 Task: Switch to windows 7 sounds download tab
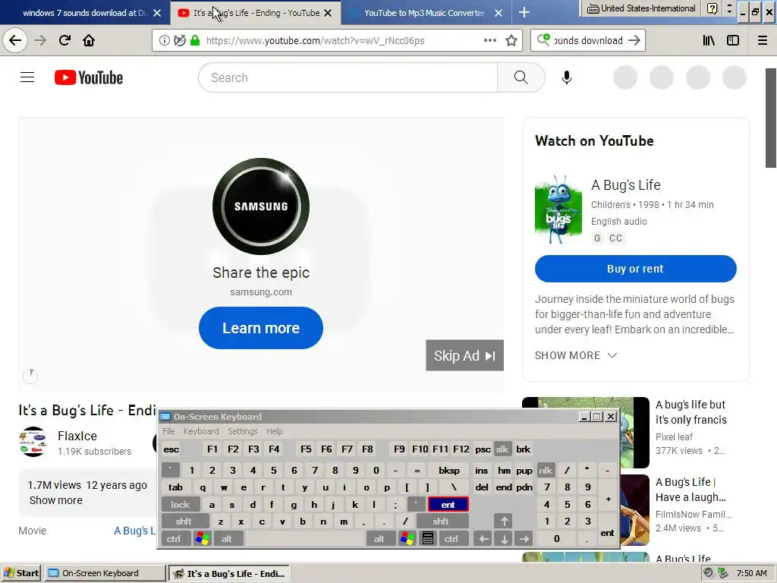(85, 13)
